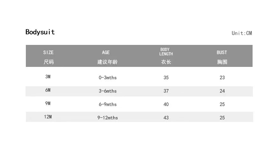
Task: Click bust value 24
Action: pyautogui.click(x=222, y=91)
